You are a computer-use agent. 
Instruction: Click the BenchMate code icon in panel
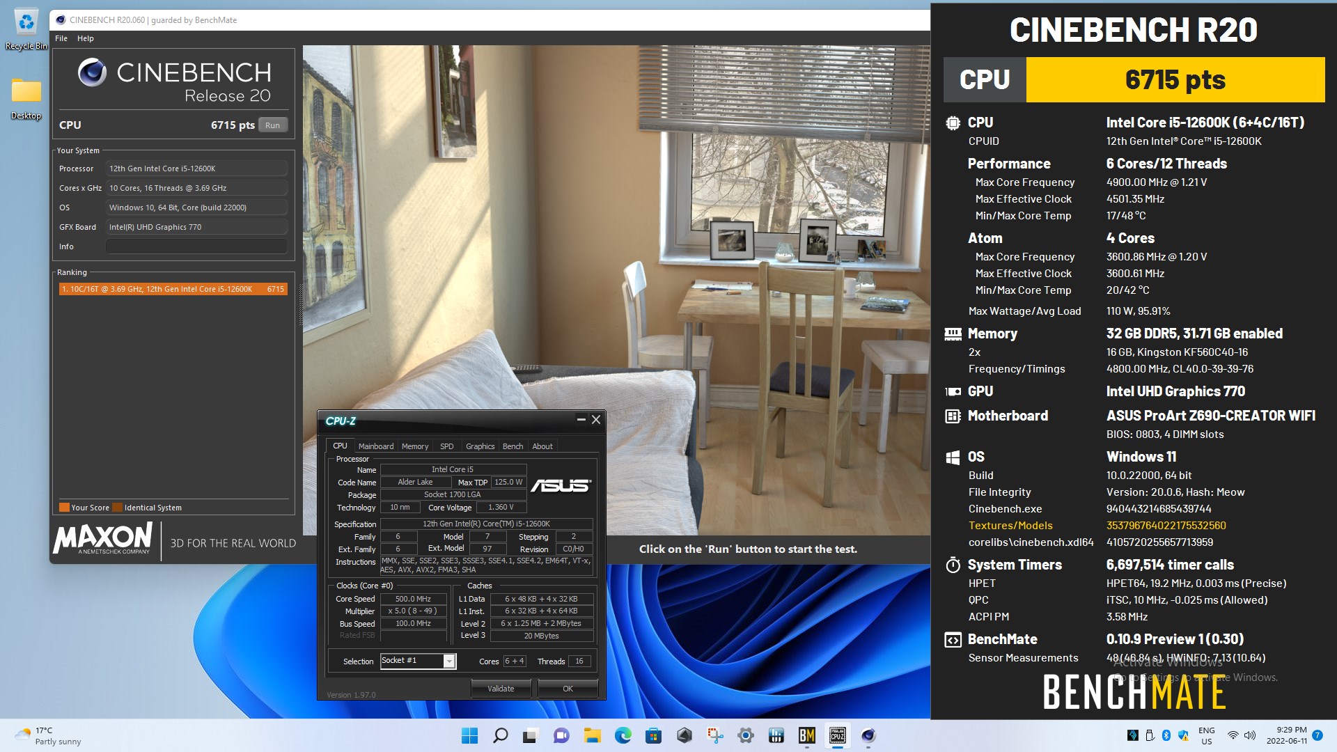953,640
